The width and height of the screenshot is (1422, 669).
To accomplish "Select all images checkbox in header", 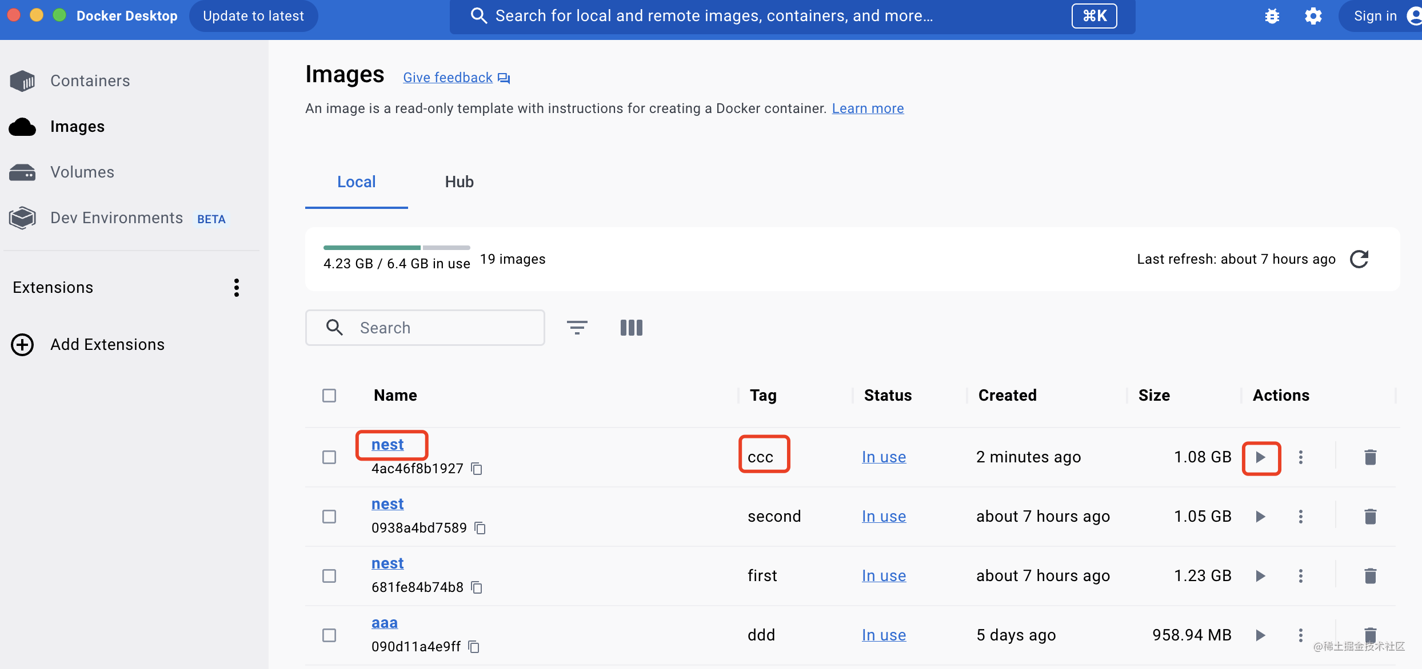I will coord(329,396).
